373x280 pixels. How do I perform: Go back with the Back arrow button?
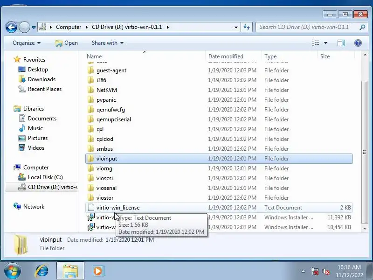pos(11,27)
